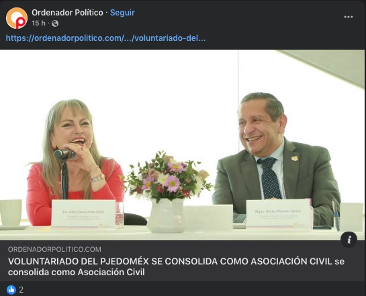
Task: Click the microphone in the photo
Action: pyautogui.click(x=64, y=154)
